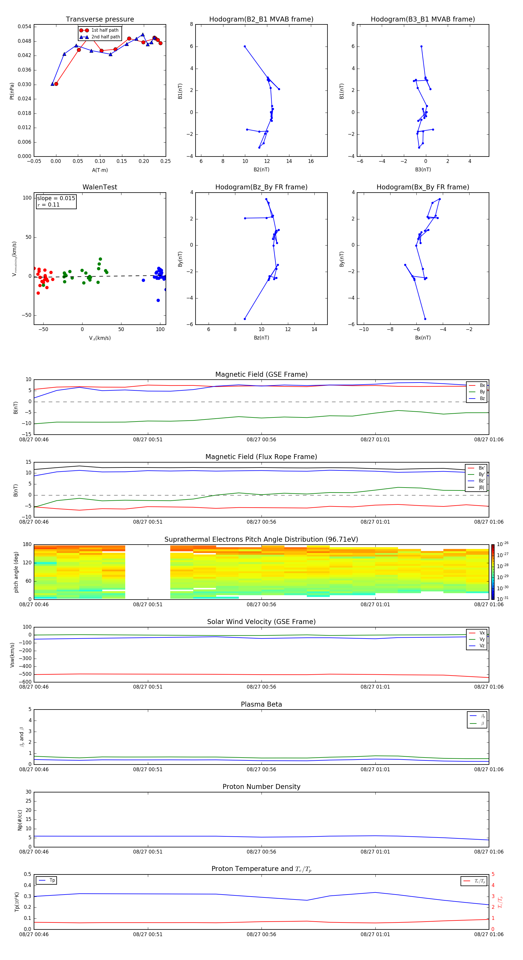
Task: Click the white data gap in pitch angle spectrogram
Action: point(148,572)
